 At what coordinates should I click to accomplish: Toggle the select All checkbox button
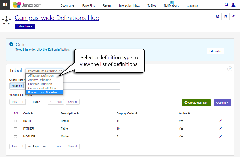15,113
